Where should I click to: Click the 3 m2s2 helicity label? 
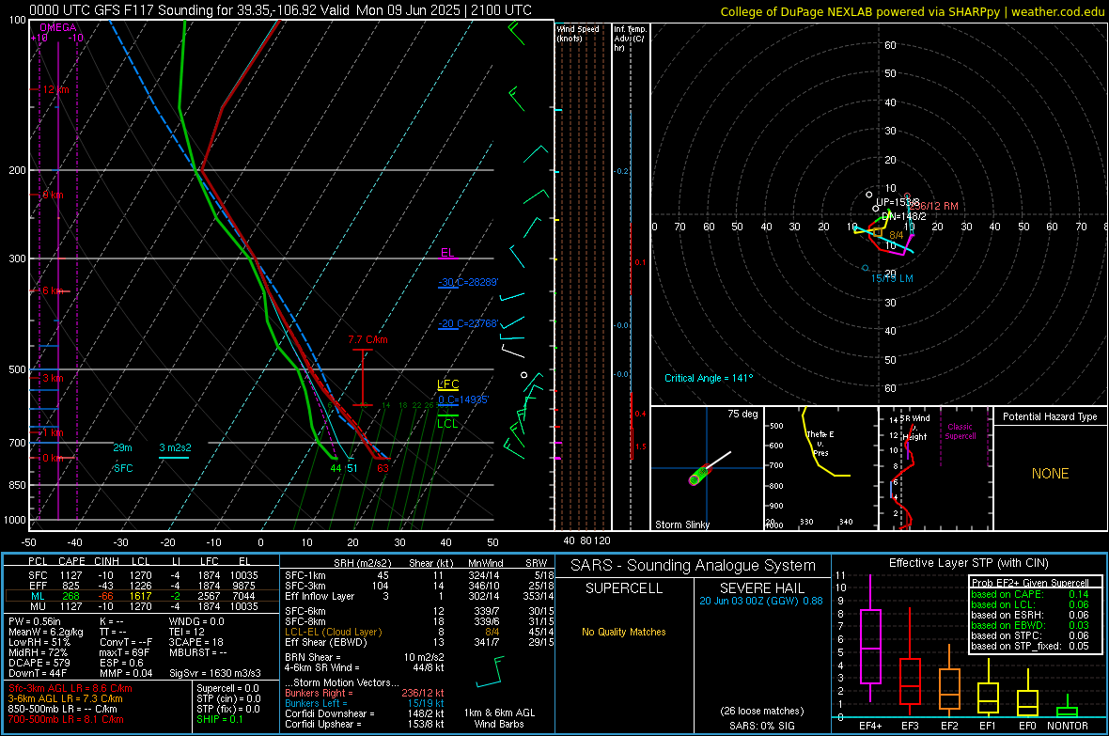point(175,447)
